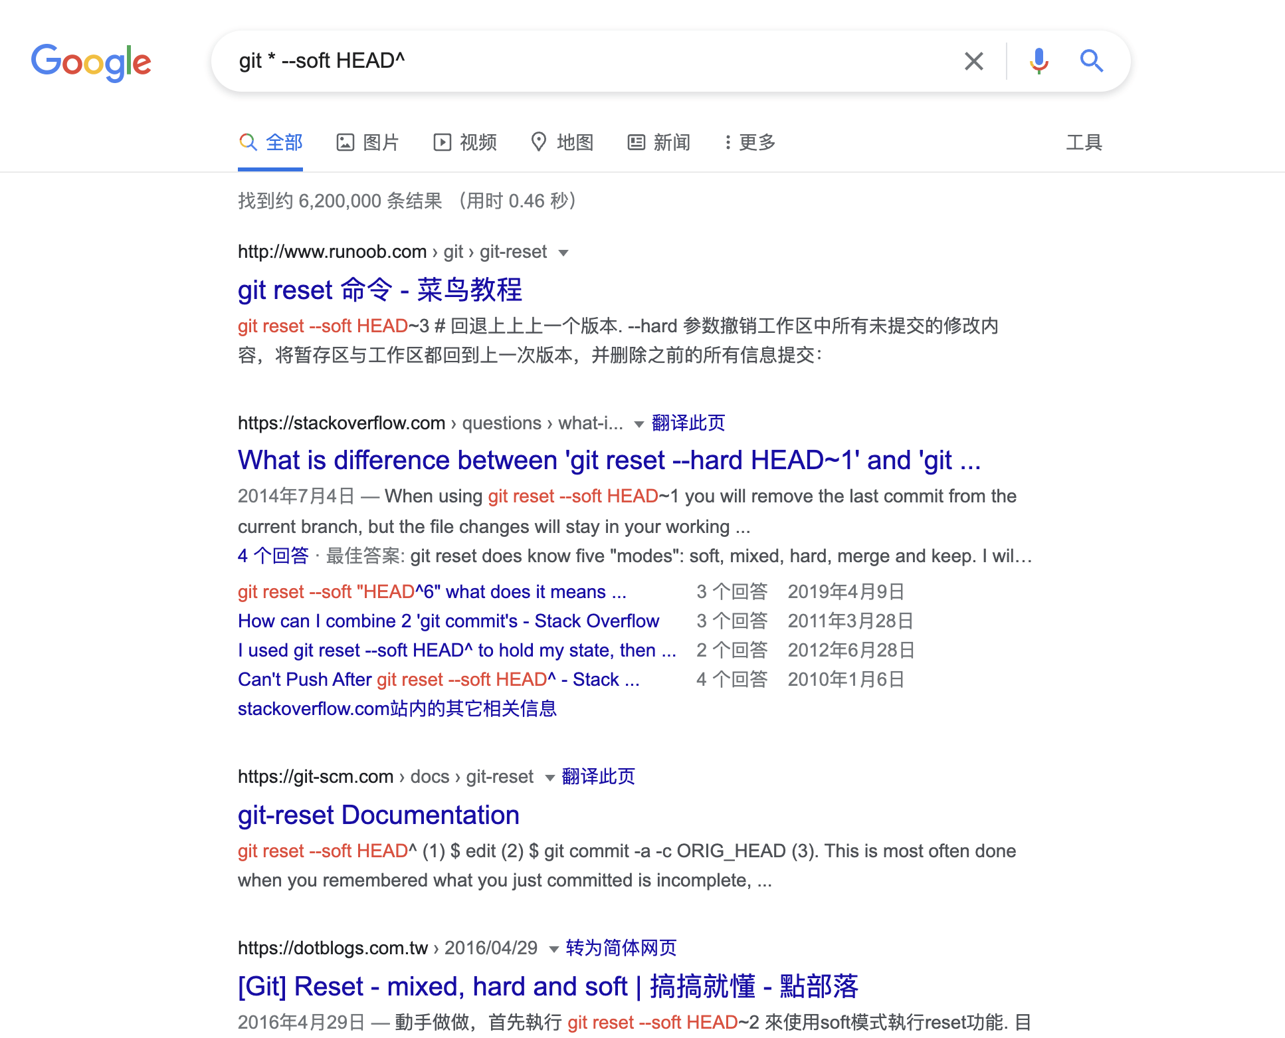This screenshot has height=1038, width=1285.
Task: Click the 图片 images icon
Action: pyautogui.click(x=345, y=142)
